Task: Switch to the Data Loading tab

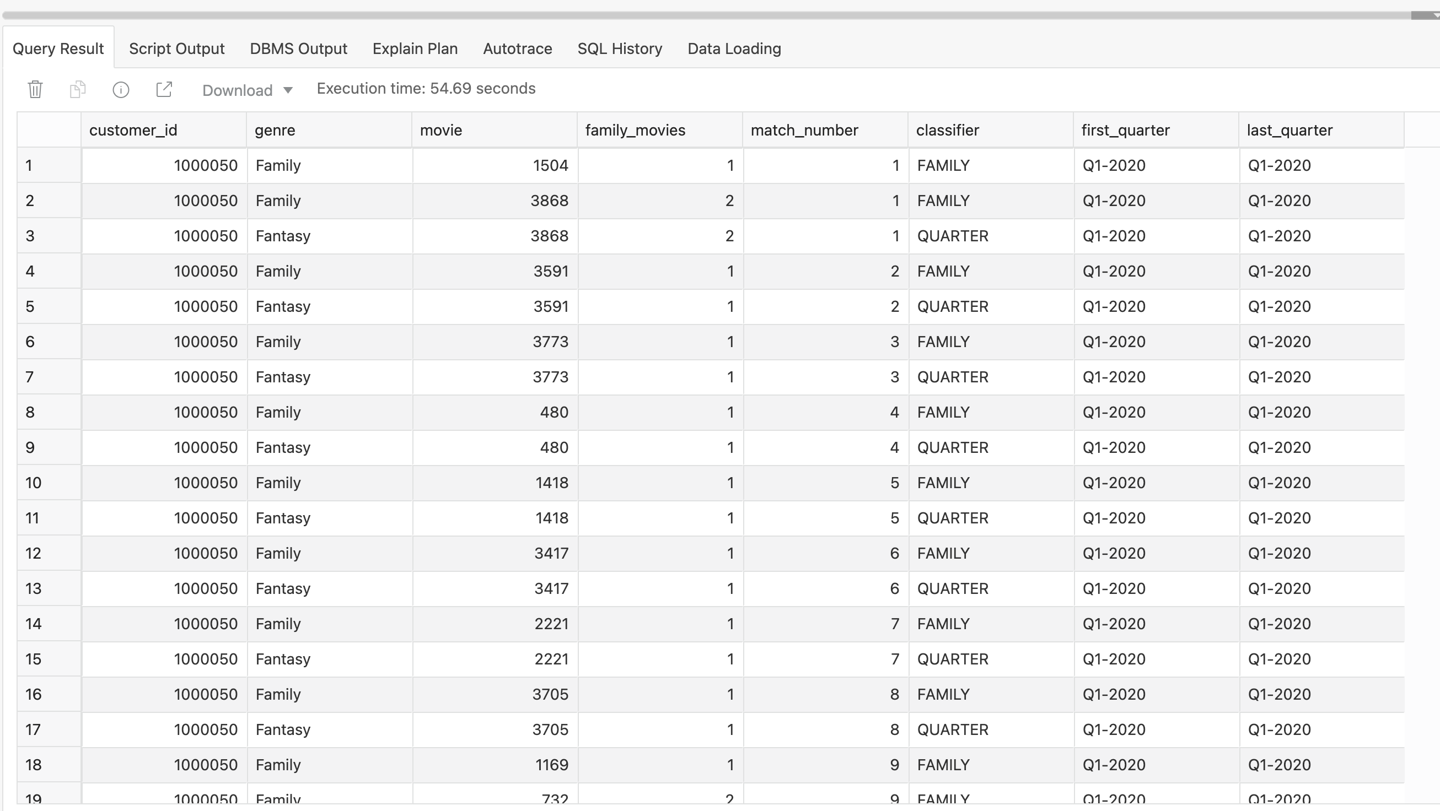Action: coord(734,48)
